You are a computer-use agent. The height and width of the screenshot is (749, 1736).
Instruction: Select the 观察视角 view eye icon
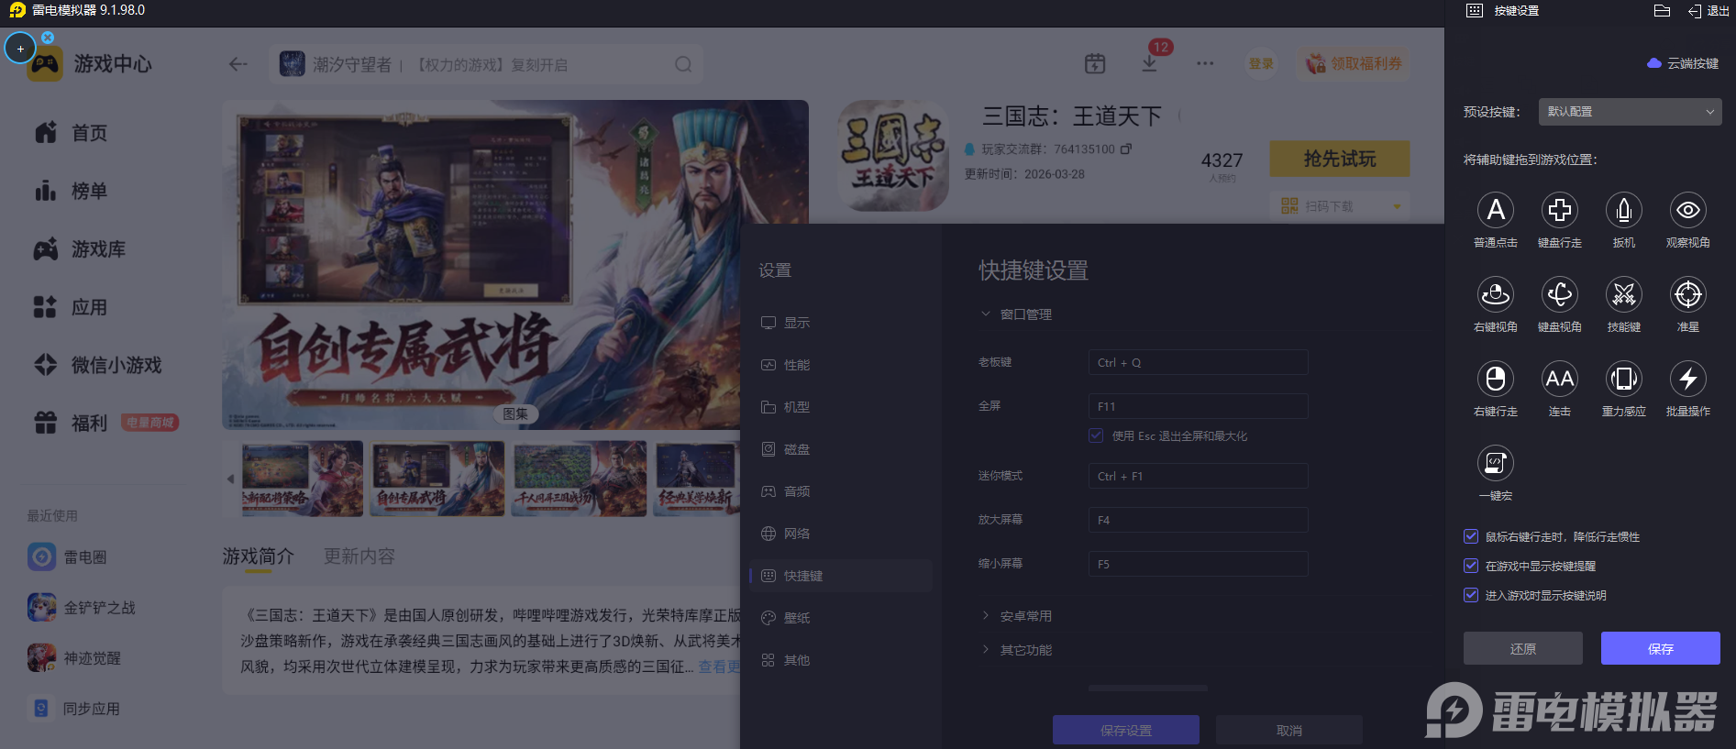tap(1688, 211)
